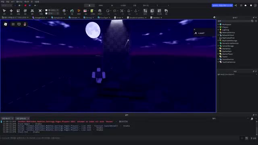Toggle the upper snap checkbox in ribbon
Viewport: 258px width, 145px height.
46,10
